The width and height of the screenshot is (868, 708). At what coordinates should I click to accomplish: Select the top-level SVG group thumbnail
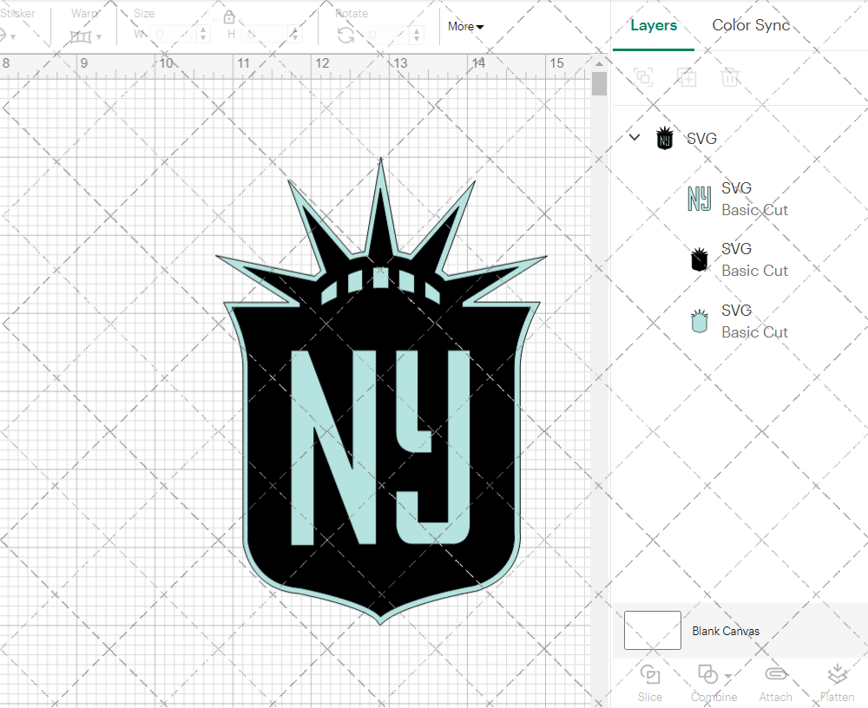point(665,138)
